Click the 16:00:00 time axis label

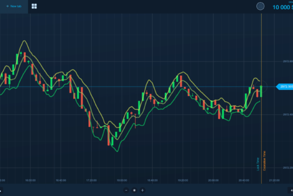(31, 180)
